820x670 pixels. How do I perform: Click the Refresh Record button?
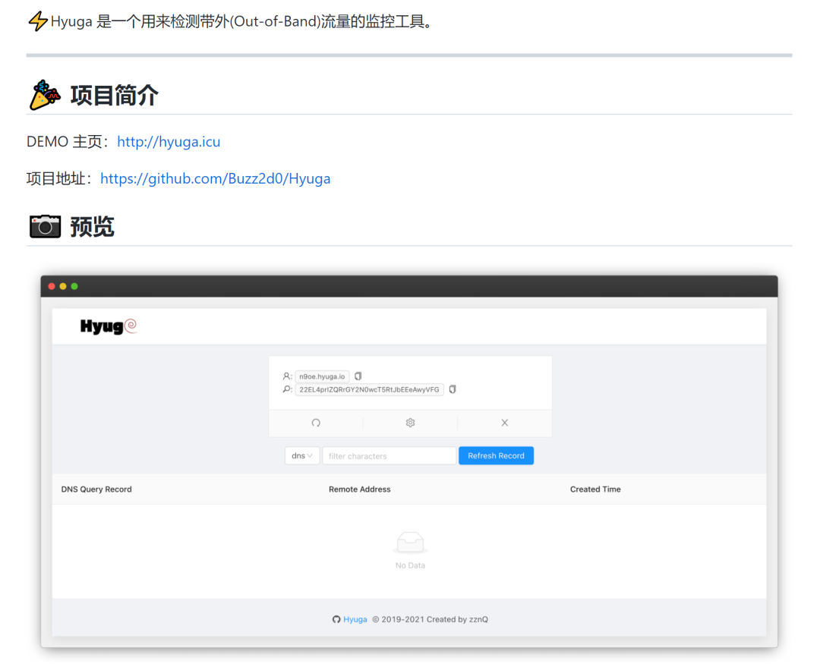(496, 455)
